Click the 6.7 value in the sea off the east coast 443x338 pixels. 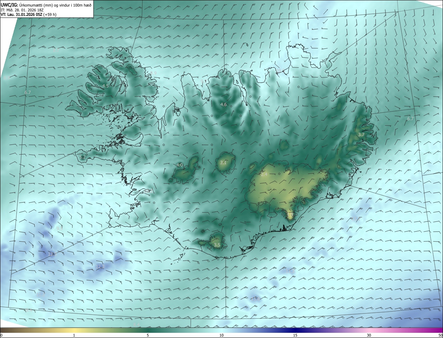[410, 119]
